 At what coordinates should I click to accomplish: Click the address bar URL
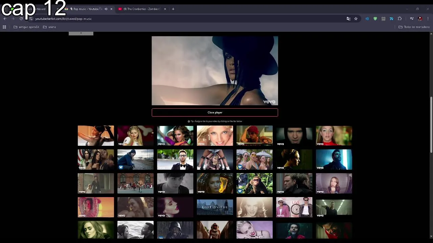(63, 19)
